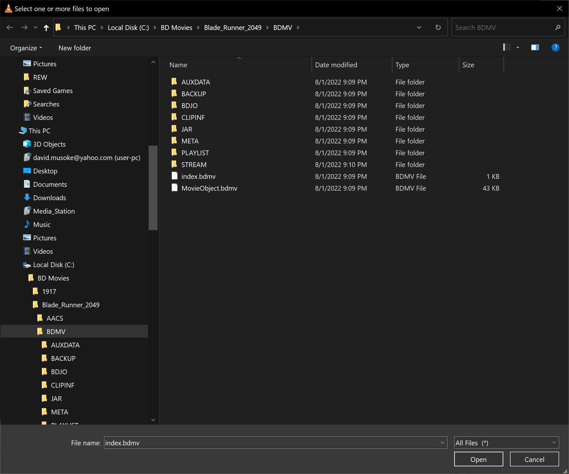
Task: Click the search magnifier icon
Action: click(558, 28)
